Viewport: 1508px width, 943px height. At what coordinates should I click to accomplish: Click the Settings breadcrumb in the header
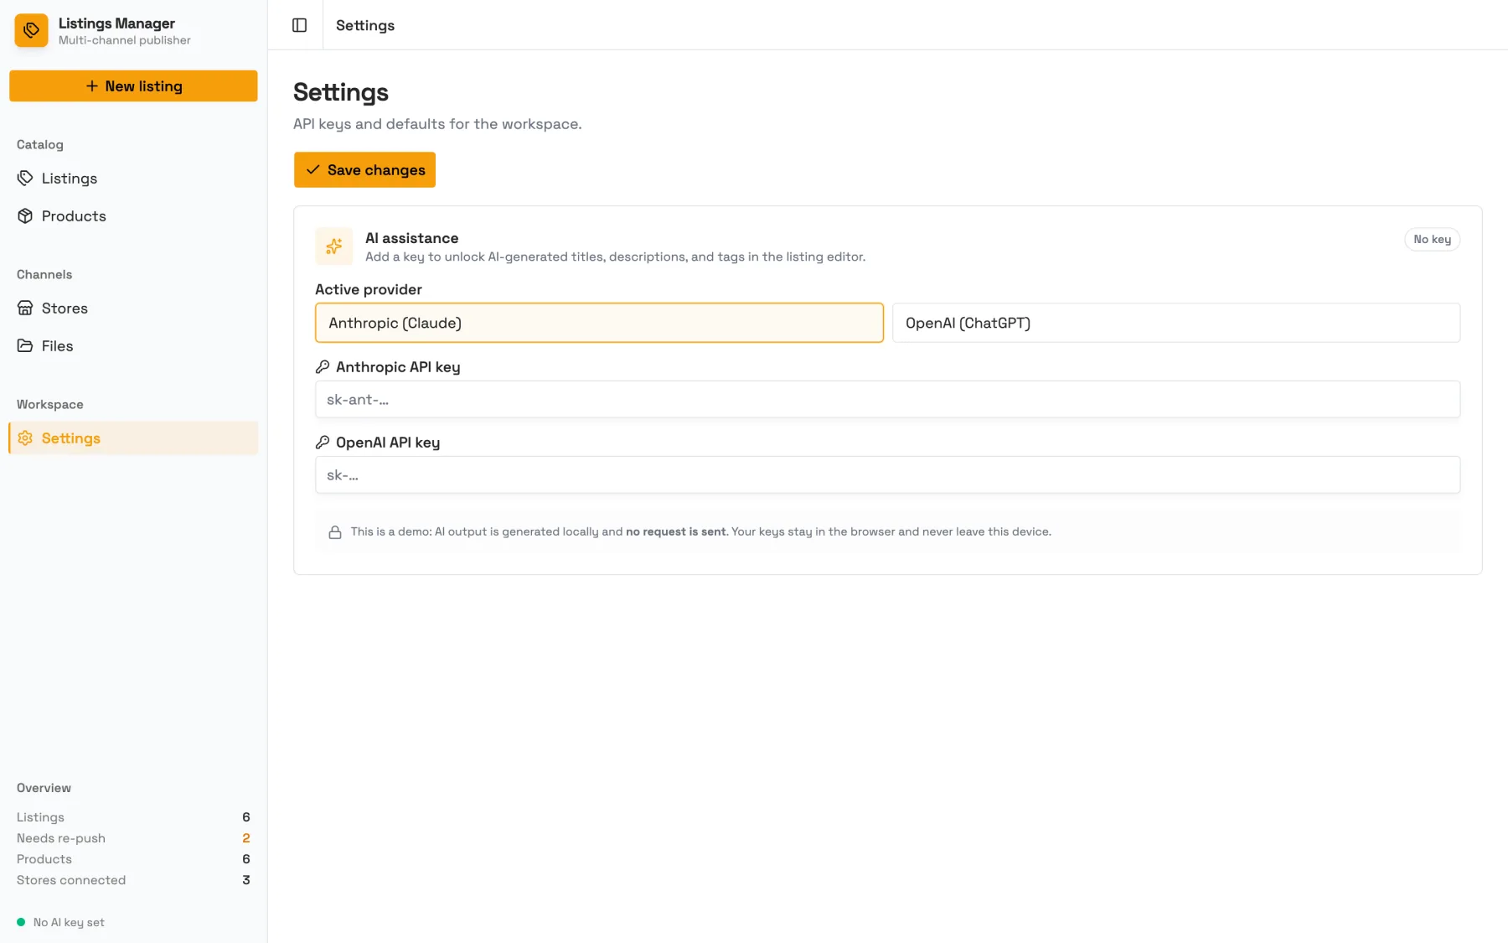click(365, 25)
